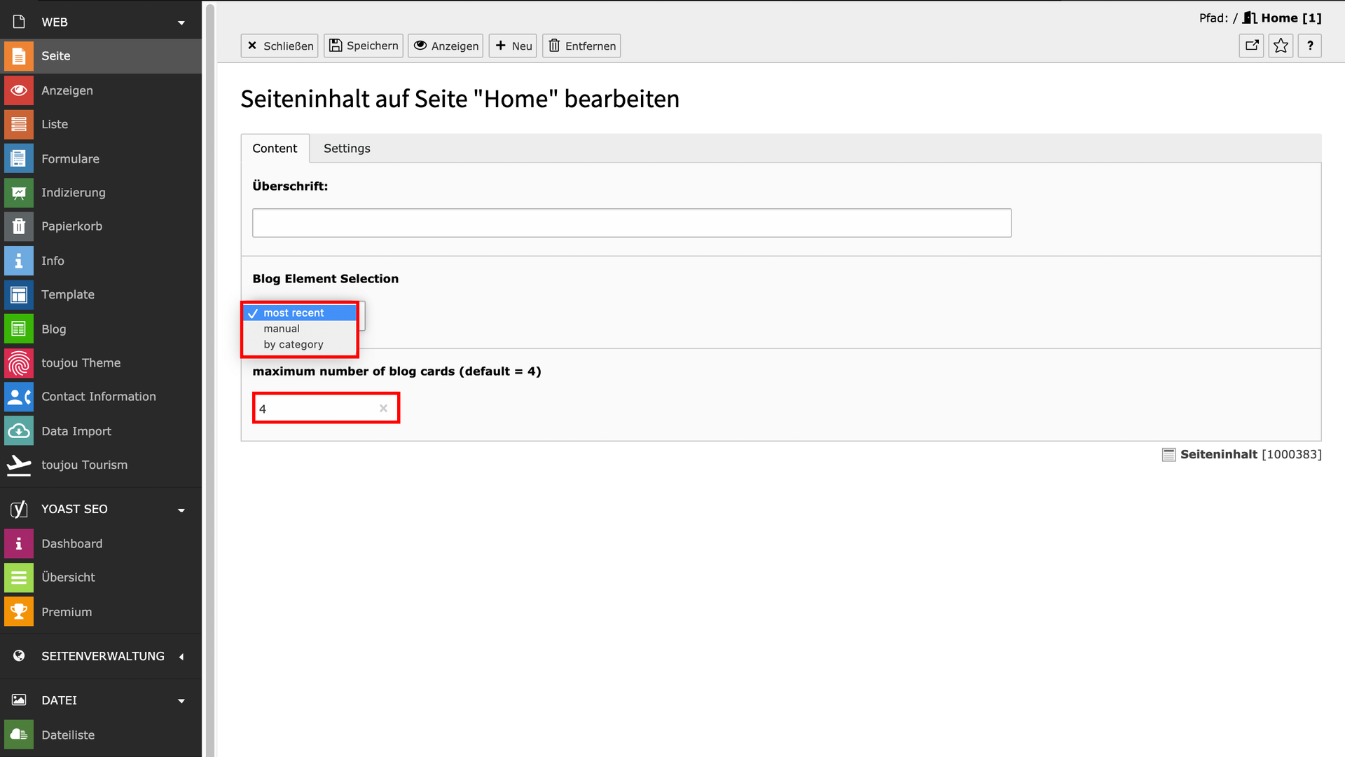
Task: Choose 'by category' dropdown option
Action: [x=293, y=345]
